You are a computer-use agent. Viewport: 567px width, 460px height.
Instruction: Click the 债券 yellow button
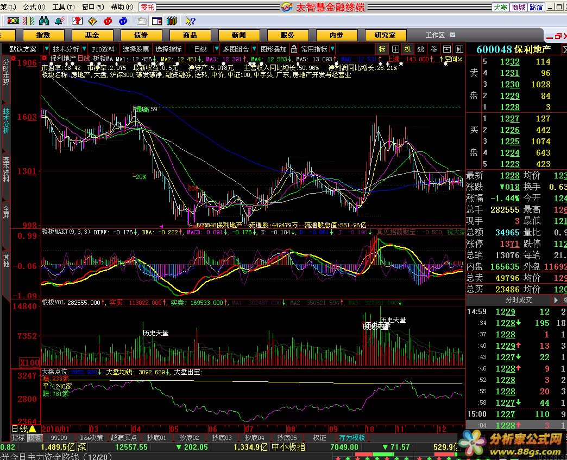click(141, 35)
